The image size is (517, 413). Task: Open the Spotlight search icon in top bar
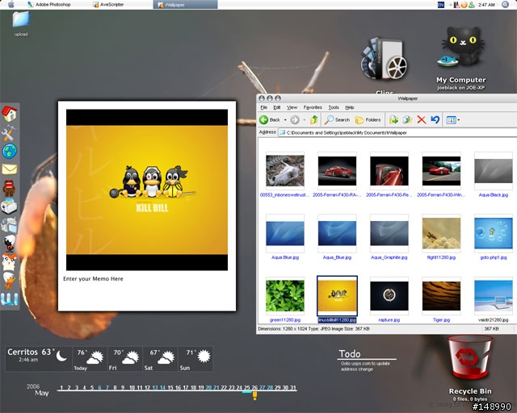[x=505, y=4]
